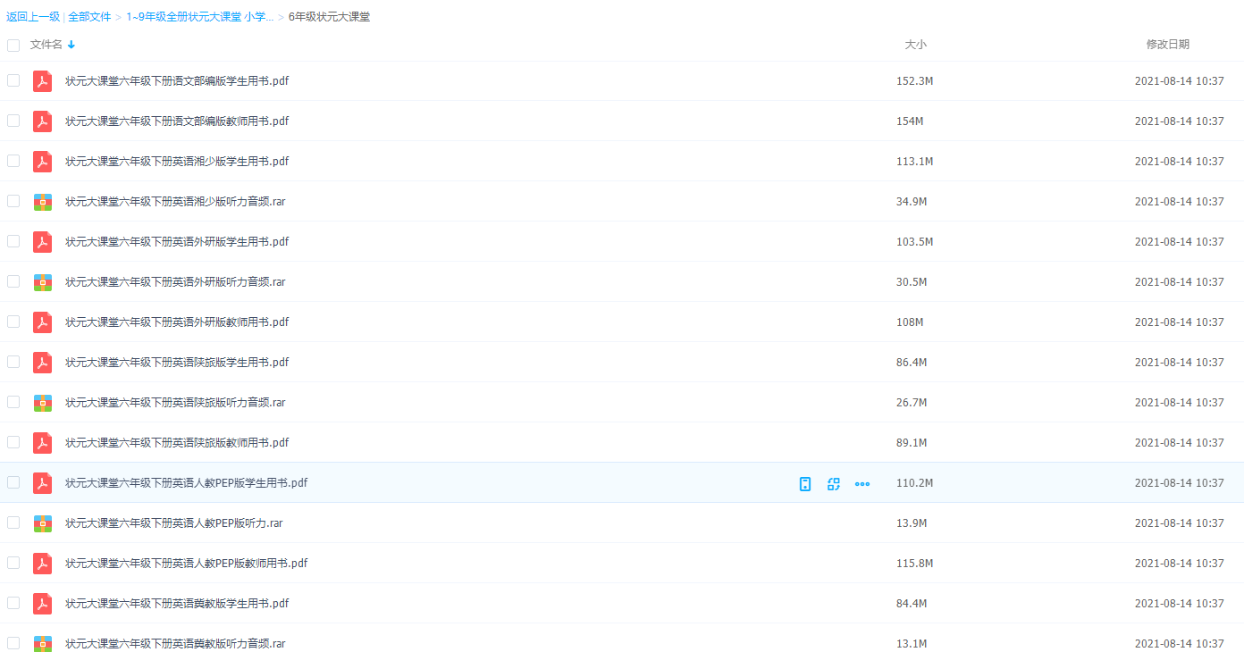Click RAR icon of 英语人教PEP版听力 file
This screenshot has height=652, width=1244.
43,523
